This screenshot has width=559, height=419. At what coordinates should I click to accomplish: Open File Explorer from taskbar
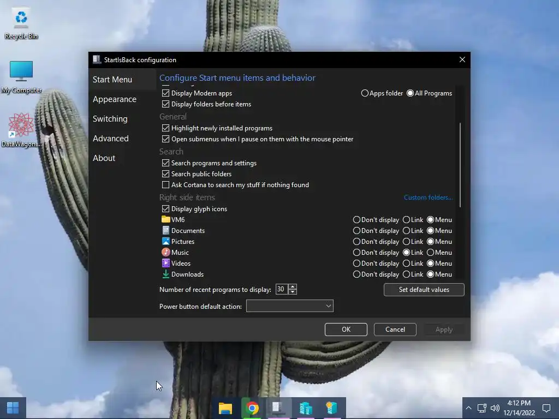pyautogui.click(x=225, y=408)
